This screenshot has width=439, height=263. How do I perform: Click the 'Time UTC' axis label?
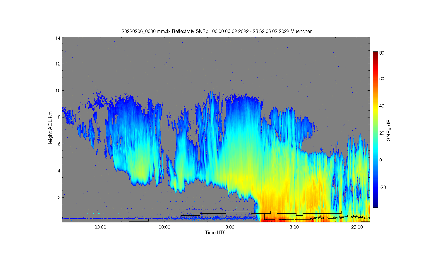[216, 233]
